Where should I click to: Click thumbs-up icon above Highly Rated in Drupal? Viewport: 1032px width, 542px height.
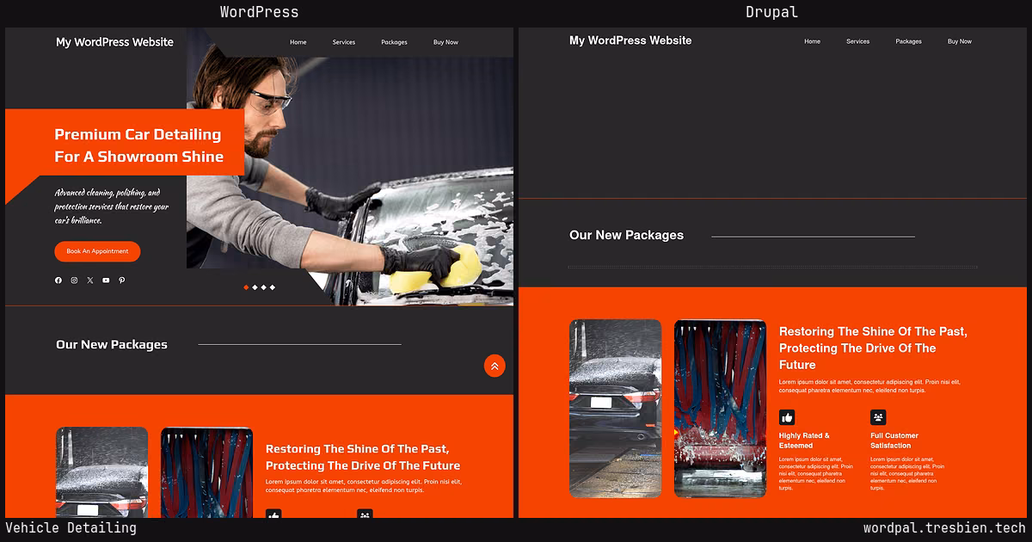point(787,417)
